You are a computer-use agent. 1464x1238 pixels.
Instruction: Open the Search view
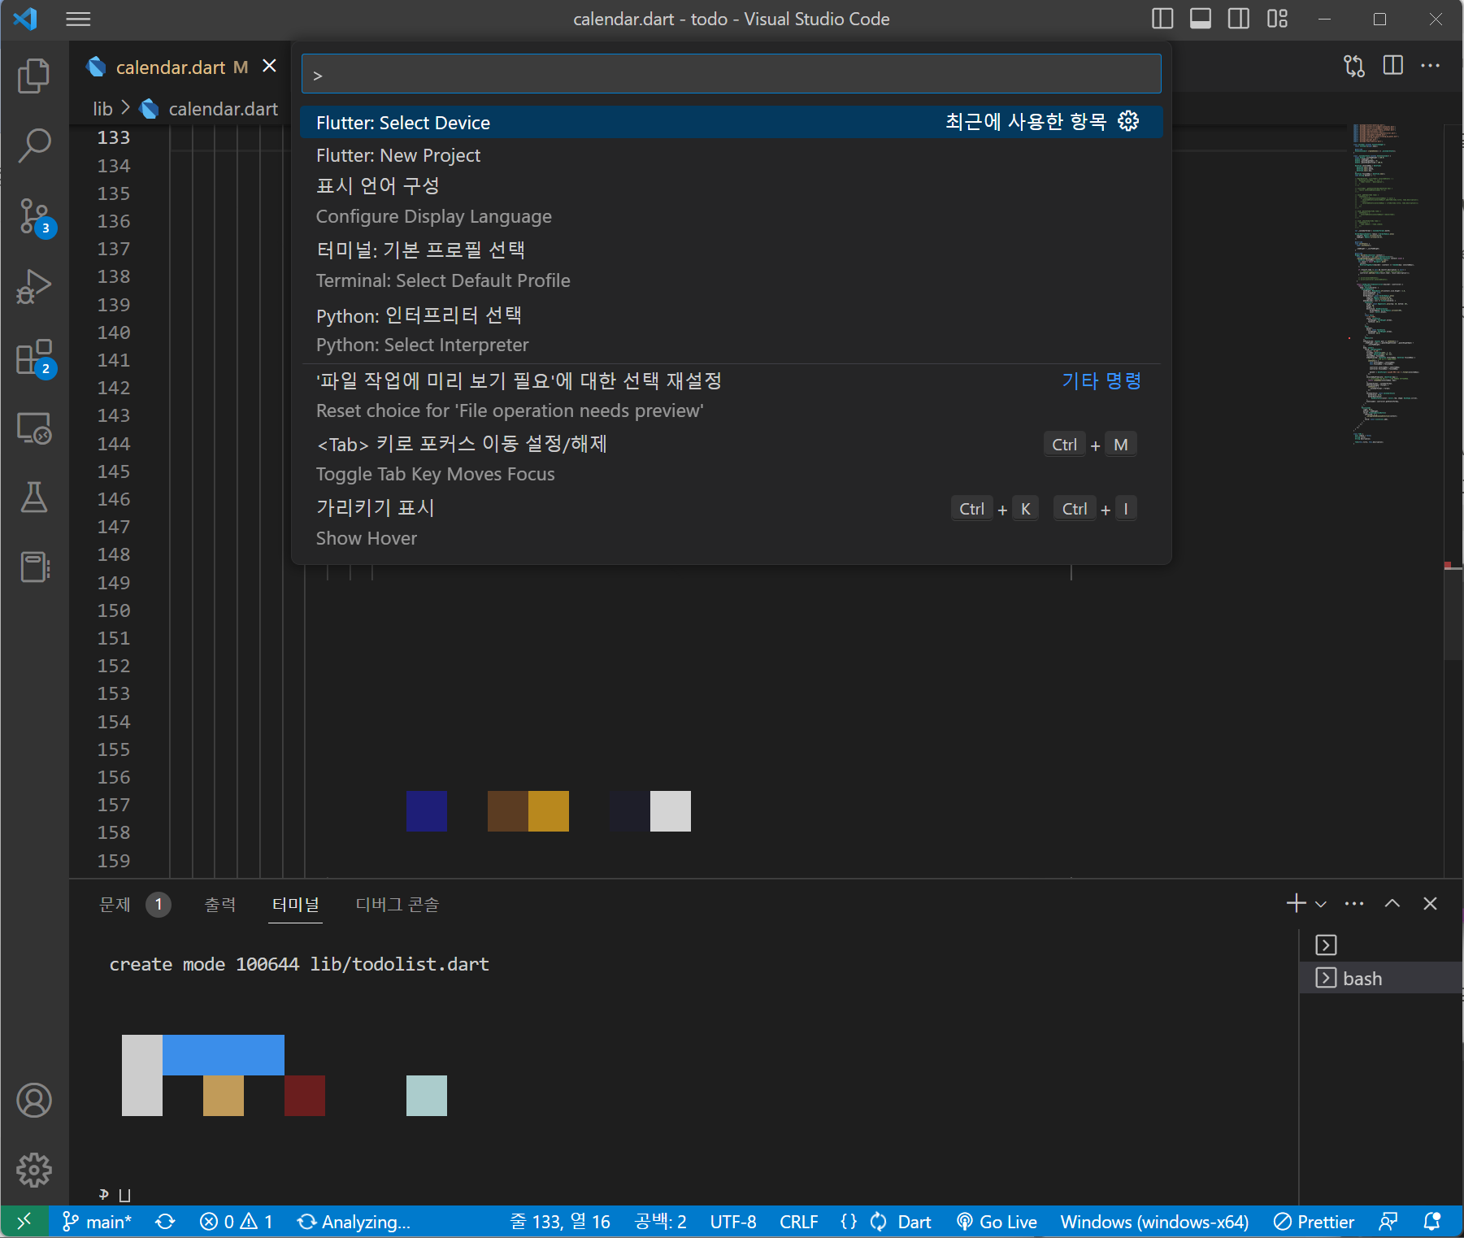pos(34,146)
